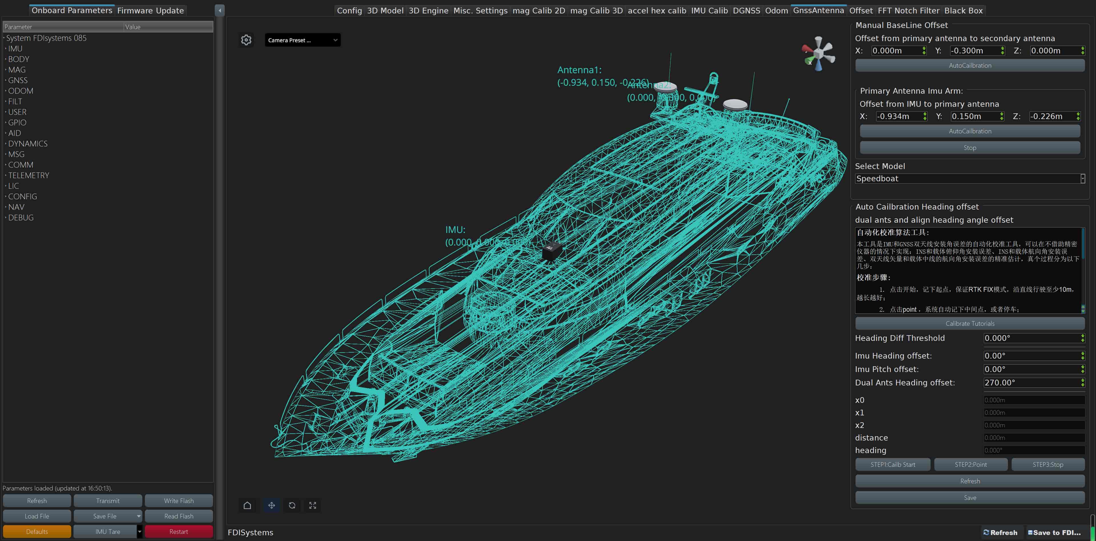Open the Save File dropdown arrow

(139, 516)
